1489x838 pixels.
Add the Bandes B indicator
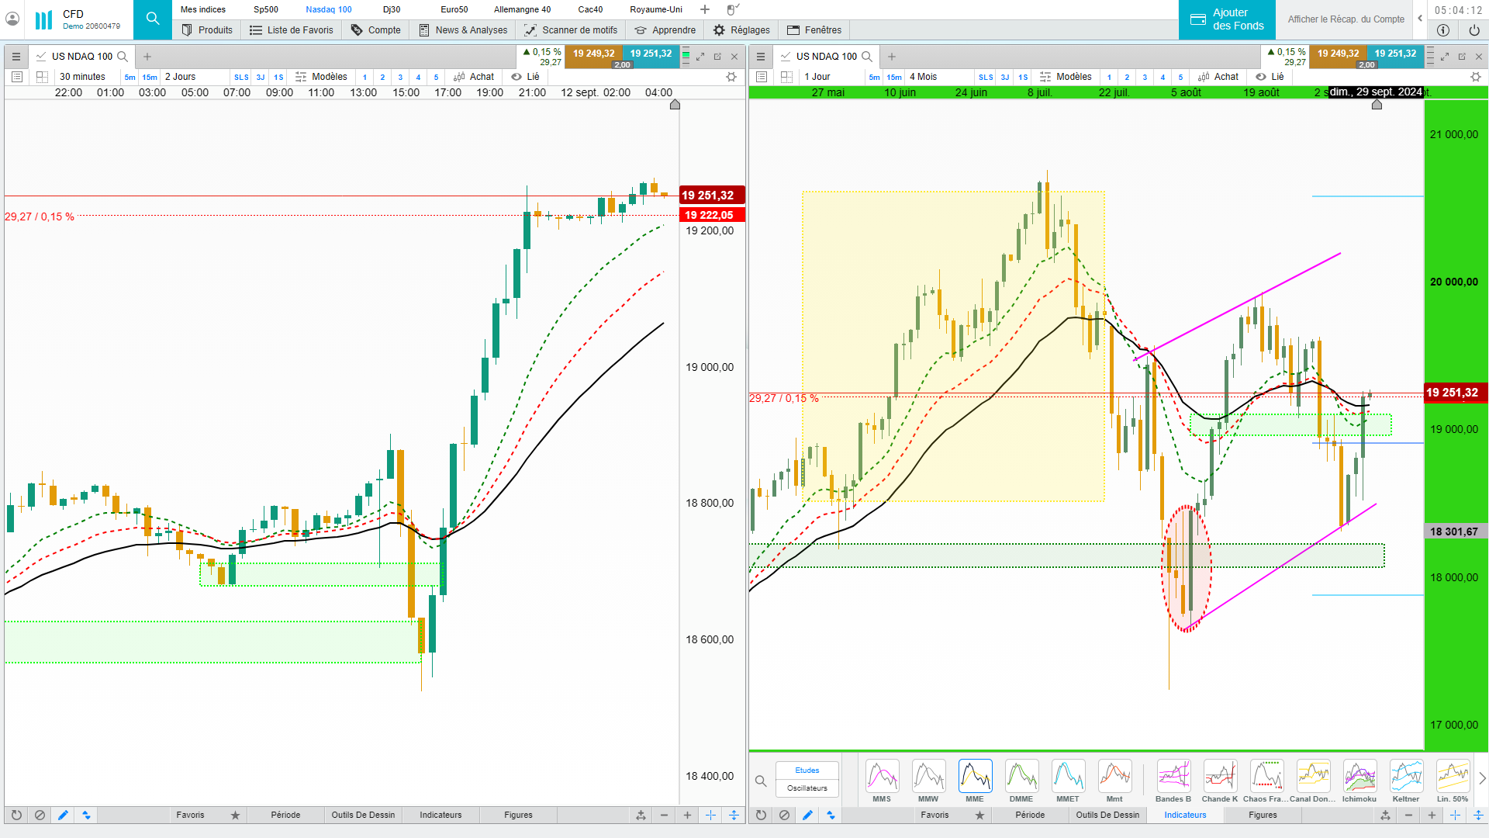click(1173, 778)
